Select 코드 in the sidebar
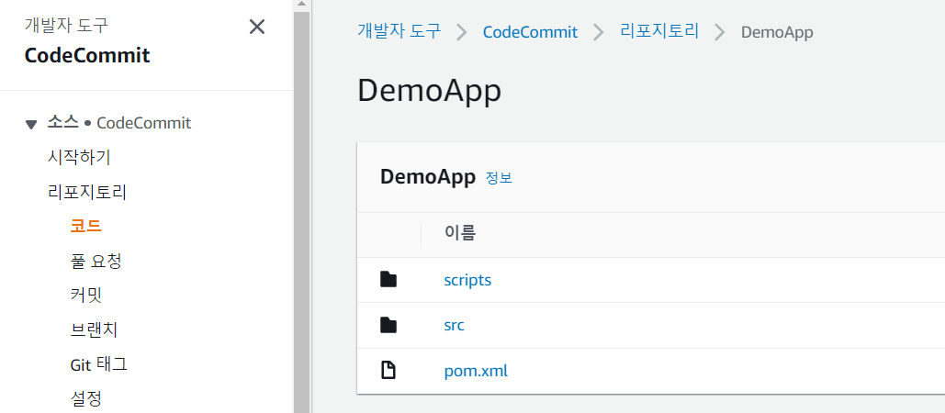Screen dimensions: 945x413 pos(85,227)
